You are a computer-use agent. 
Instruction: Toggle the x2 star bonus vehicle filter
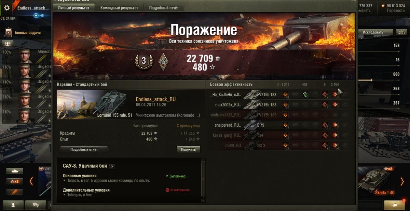15,181
